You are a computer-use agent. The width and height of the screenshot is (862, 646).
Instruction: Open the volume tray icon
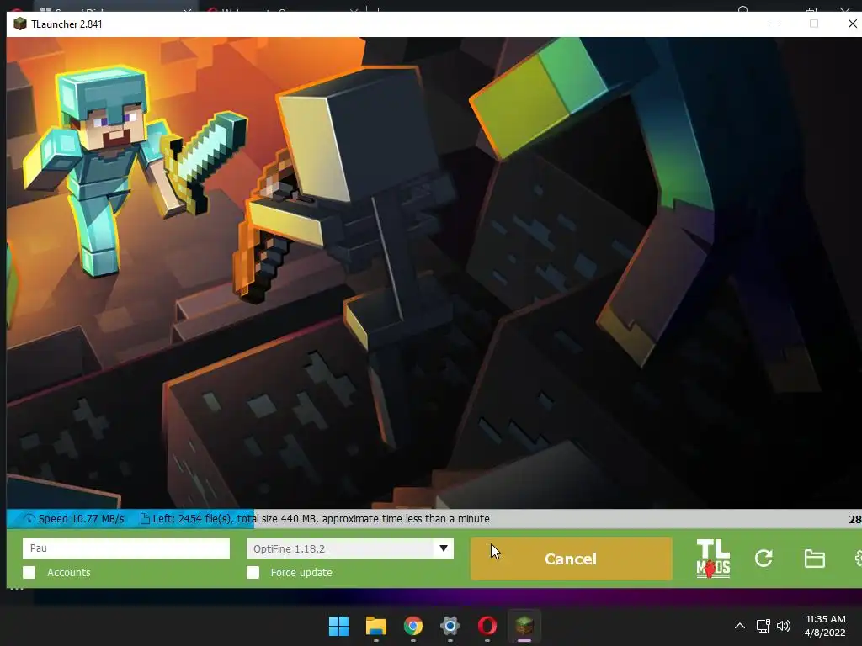[x=784, y=626]
